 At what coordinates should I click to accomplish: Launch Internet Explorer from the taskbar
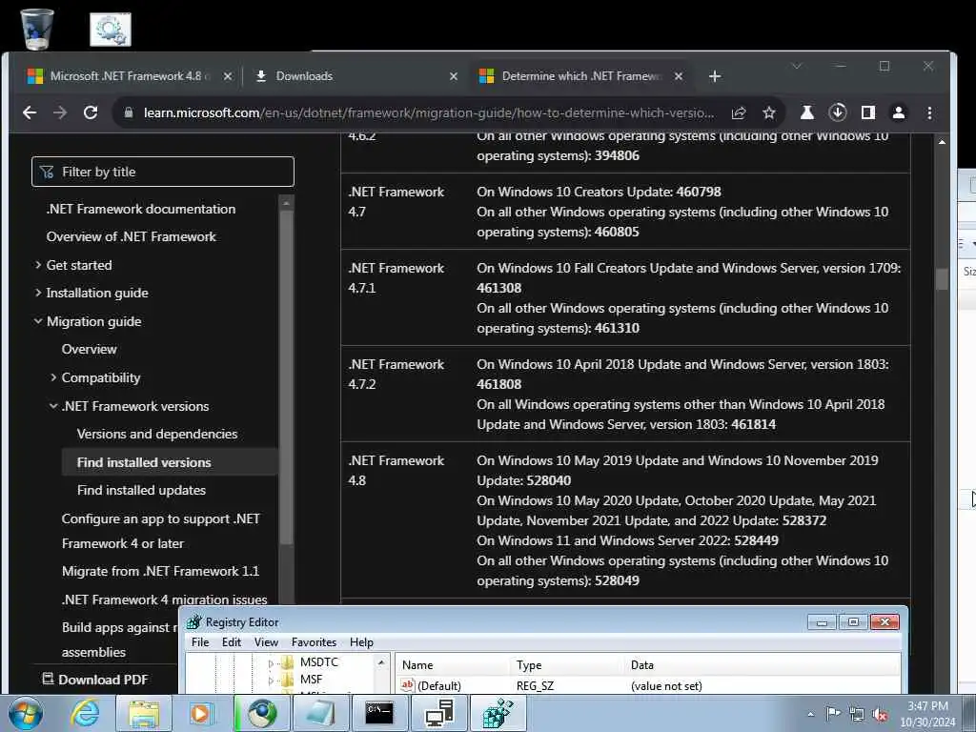(x=85, y=713)
